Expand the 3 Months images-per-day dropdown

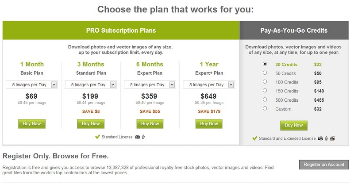[91, 84]
